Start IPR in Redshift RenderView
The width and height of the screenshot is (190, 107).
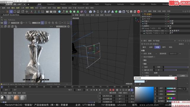[5, 23]
